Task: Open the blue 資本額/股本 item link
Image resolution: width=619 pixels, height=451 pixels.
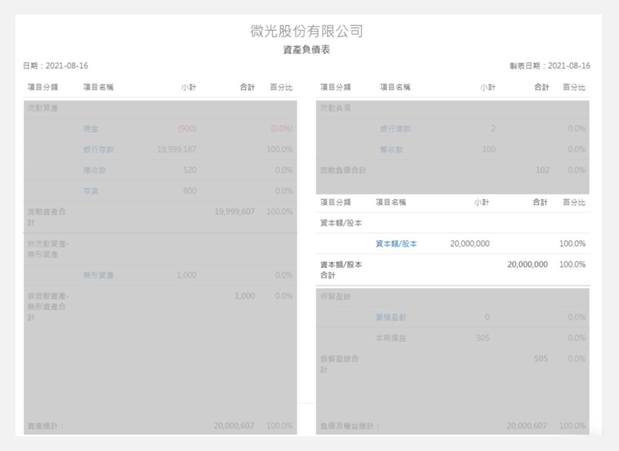Action: click(x=396, y=244)
